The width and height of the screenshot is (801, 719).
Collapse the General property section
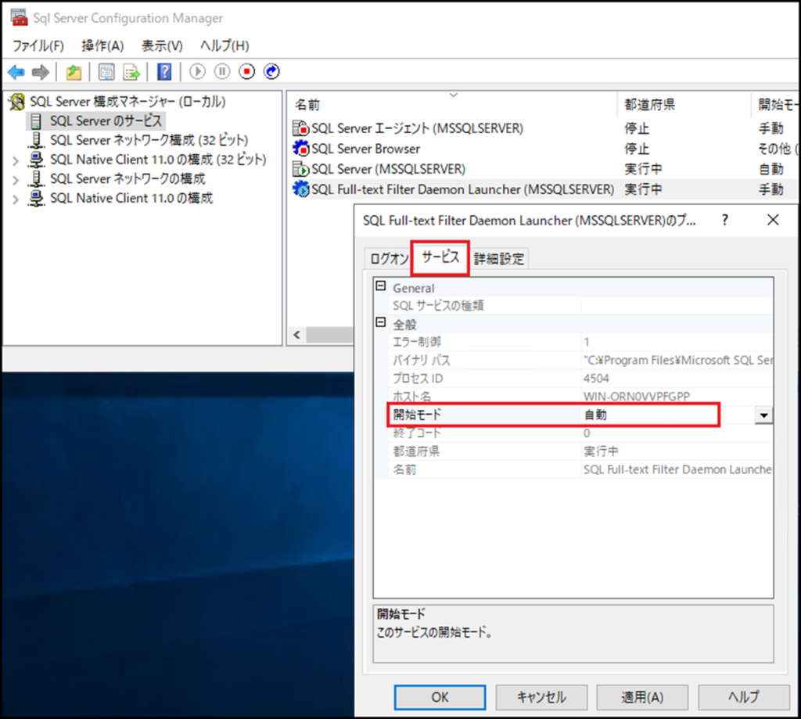381,286
